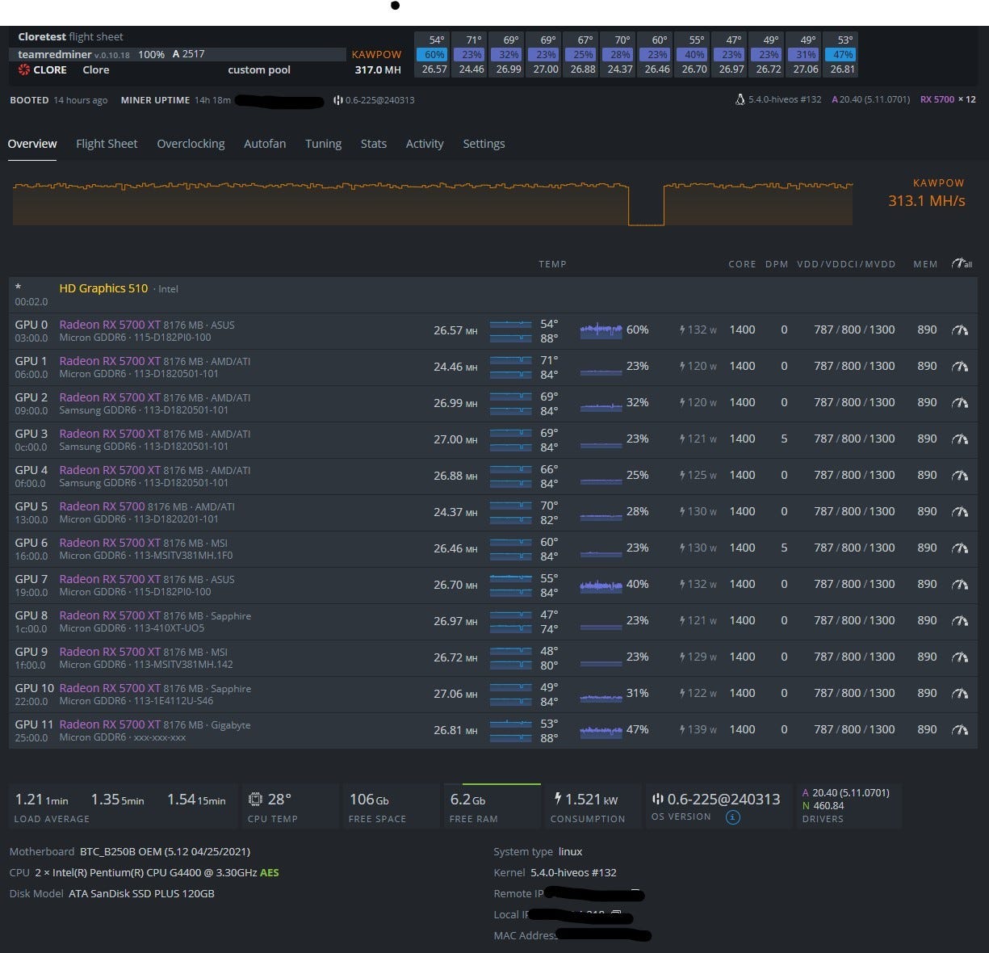Screen dimensions: 989x953
Task: Open the Radeon RX 5700 XT link on GPU 3
Action: [107, 434]
